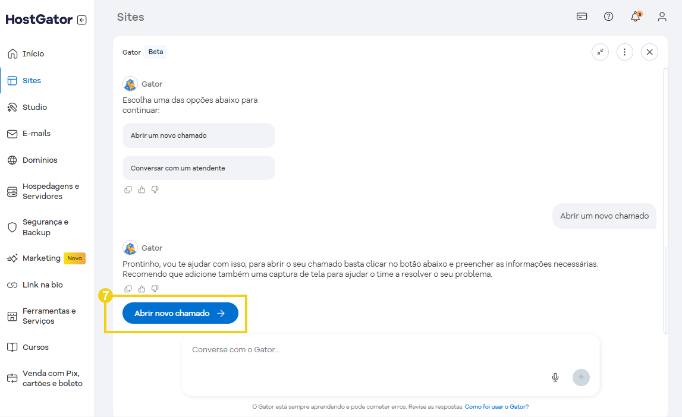Open 'Como foi usar o Gator?' link

tap(496, 407)
